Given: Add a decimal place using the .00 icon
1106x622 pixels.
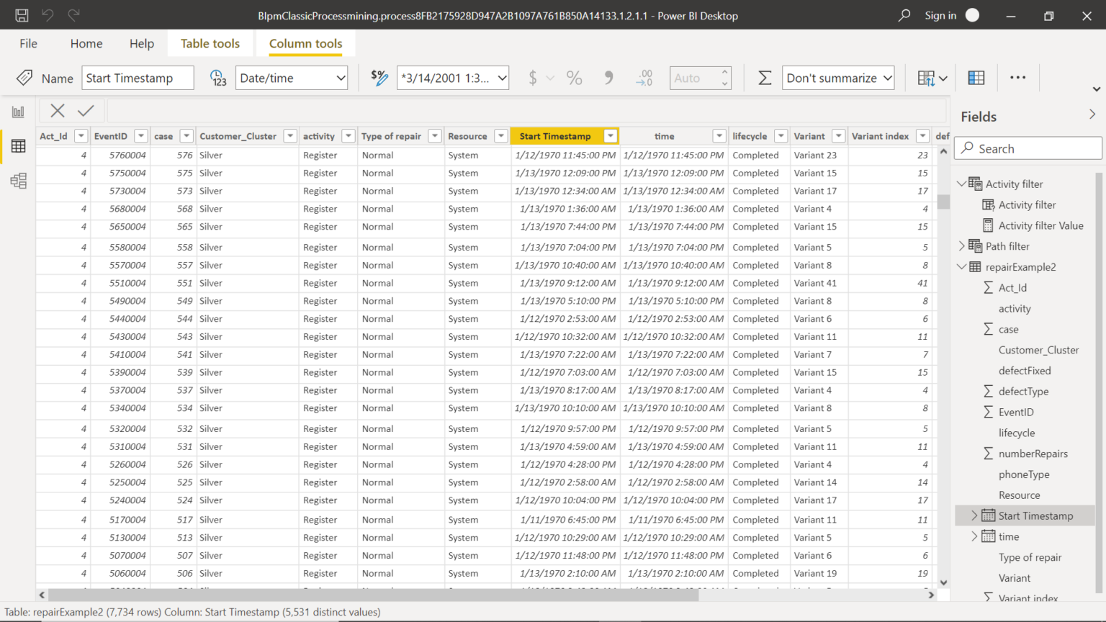Looking at the screenshot, I should (x=643, y=77).
